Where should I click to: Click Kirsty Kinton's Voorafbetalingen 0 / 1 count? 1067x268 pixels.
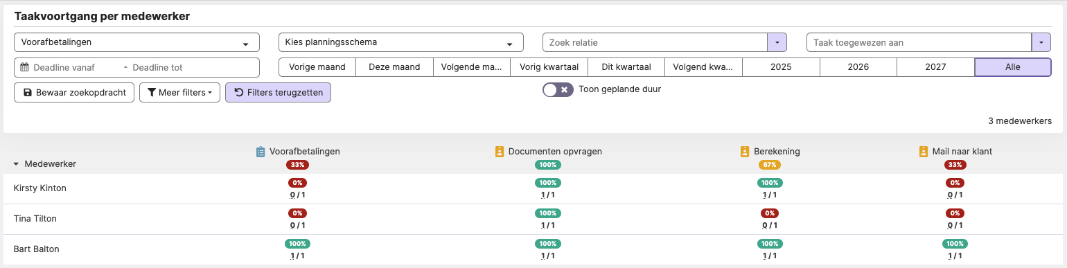[x=297, y=195]
